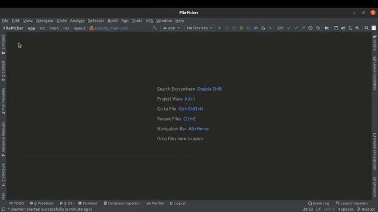
Task: Open the File menu
Action: pyautogui.click(x=5, y=21)
